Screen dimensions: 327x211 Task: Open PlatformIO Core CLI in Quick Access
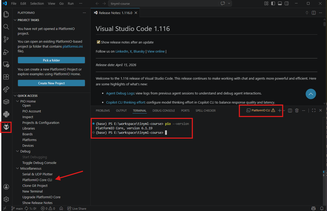pyautogui.click(x=37, y=180)
